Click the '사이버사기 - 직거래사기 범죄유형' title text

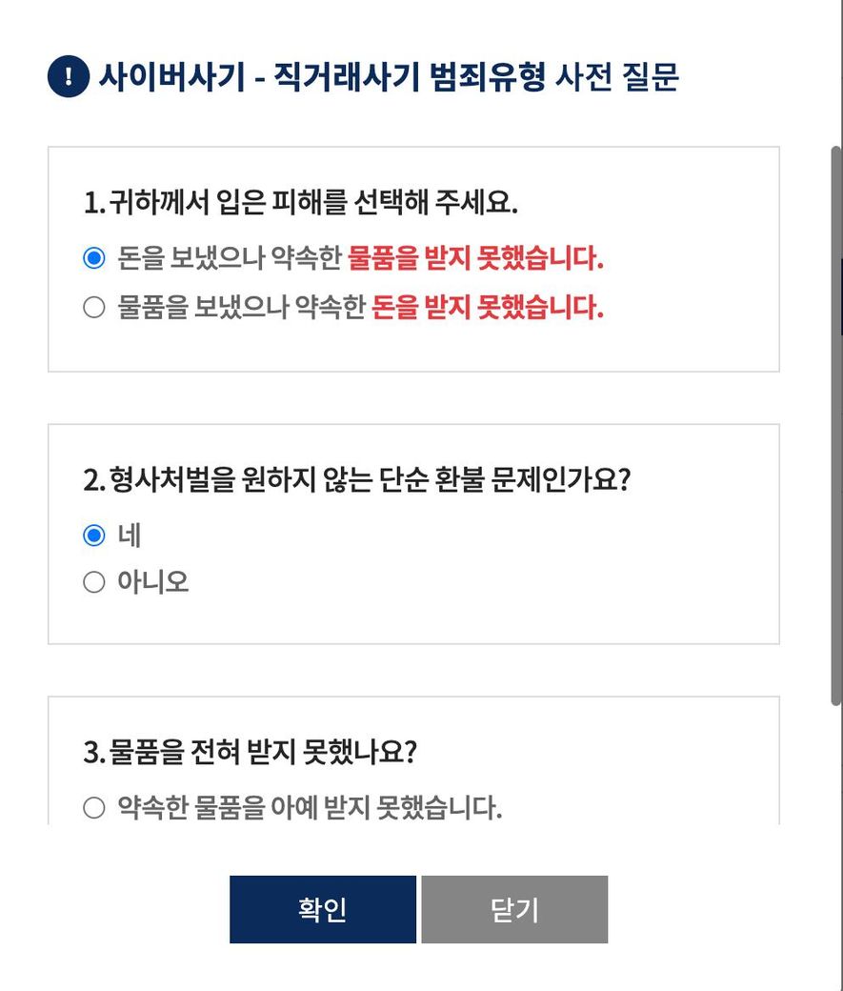point(324,77)
